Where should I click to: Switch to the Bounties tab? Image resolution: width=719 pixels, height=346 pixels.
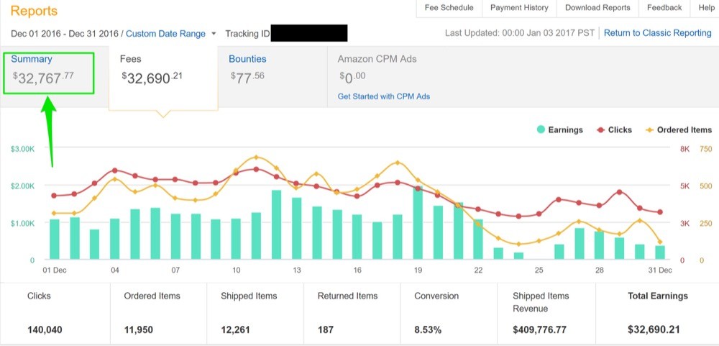[x=273, y=77]
